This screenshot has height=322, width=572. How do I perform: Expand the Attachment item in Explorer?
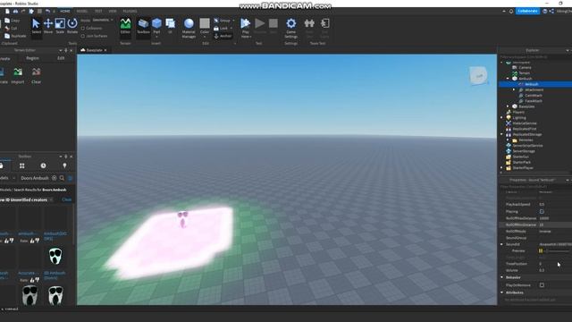pyautogui.click(x=514, y=89)
